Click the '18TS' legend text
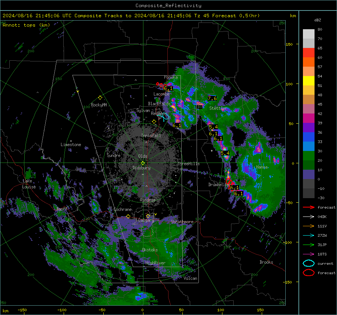Viewport: 337px width, 315px height. [x=322, y=254]
